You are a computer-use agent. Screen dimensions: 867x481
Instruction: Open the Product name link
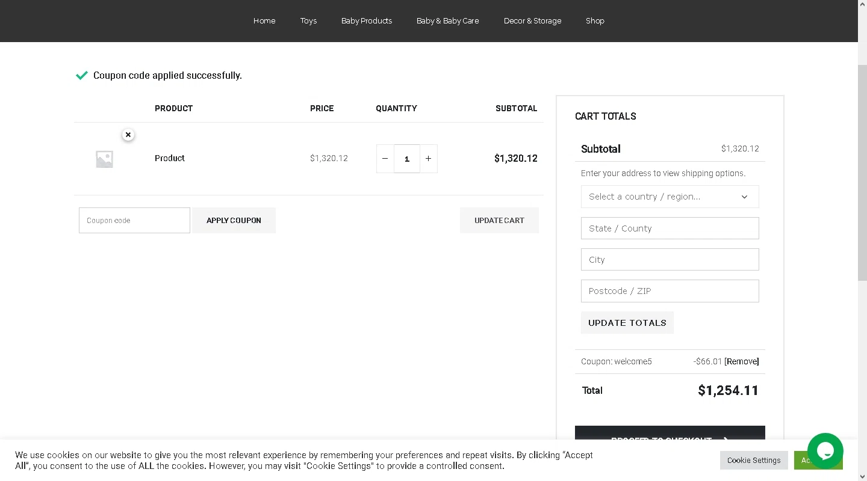[x=170, y=158]
